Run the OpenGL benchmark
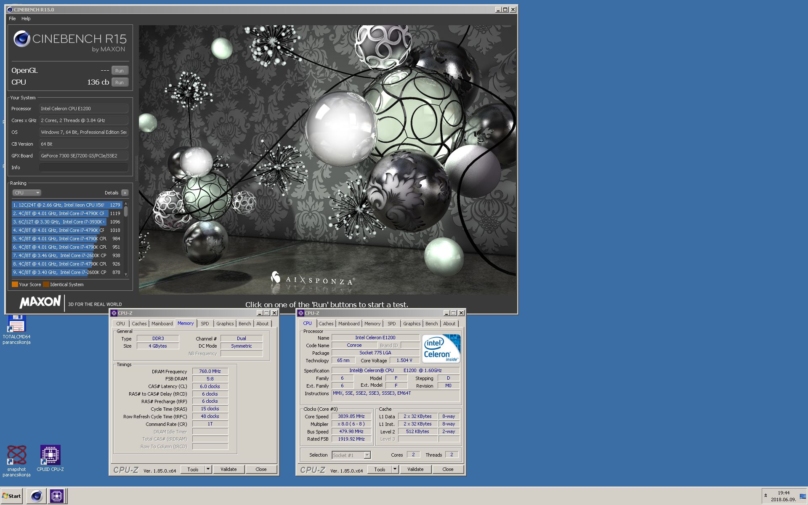Image resolution: width=808 pixels, height=505 pixels. point(120,71)
